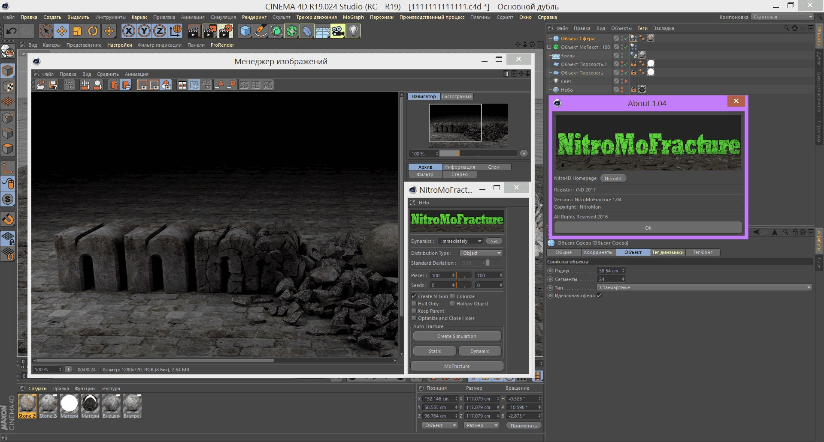The height and width of the screenshot is (442, 824).
Task: Click AB compare toggle icon
Action: coord(182,85)
